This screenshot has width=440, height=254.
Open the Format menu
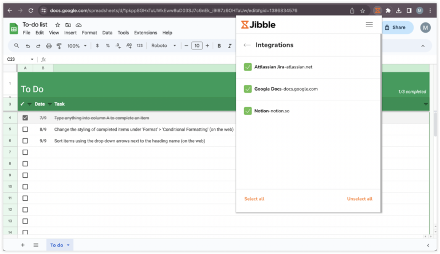[89, 33]
